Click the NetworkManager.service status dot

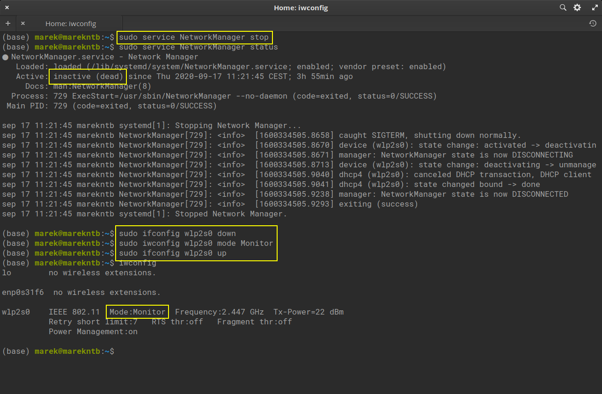(5, 57)
